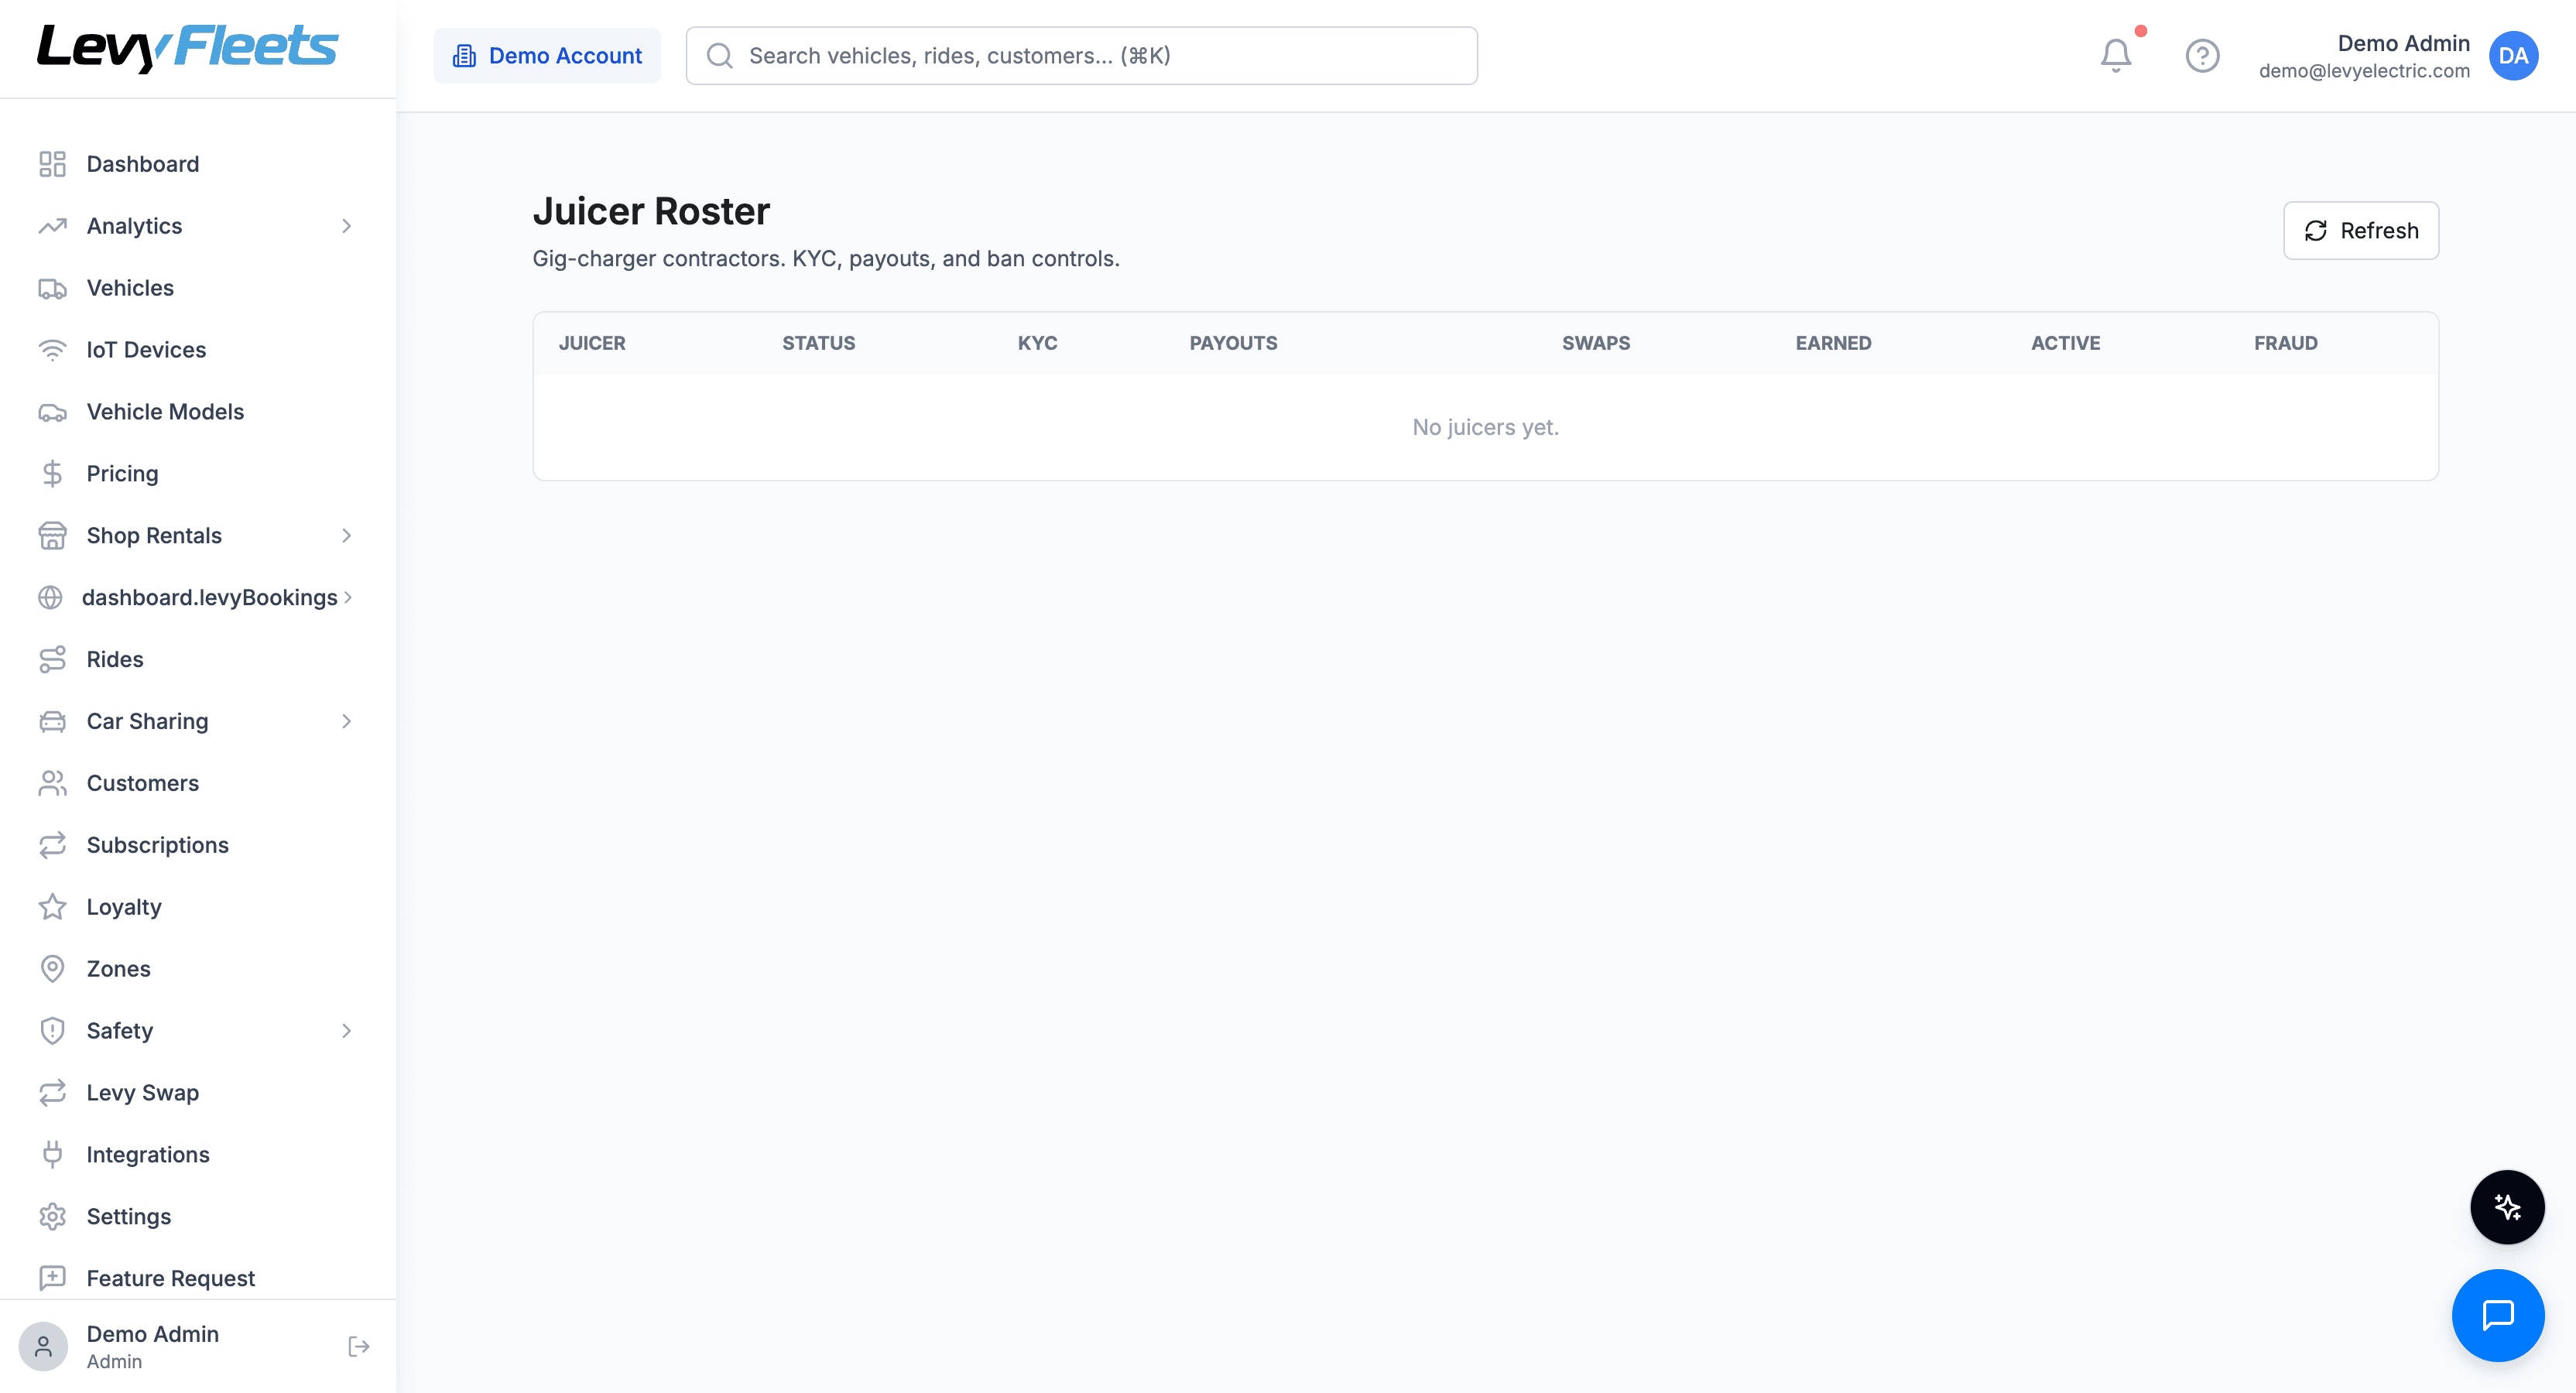Click the SWAPS column header
This screenshot has width=2576, height=1393.
[1596, 343]
